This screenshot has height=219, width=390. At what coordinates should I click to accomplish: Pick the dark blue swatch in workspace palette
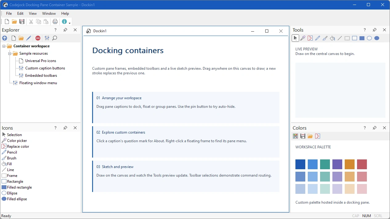[300, 164]
